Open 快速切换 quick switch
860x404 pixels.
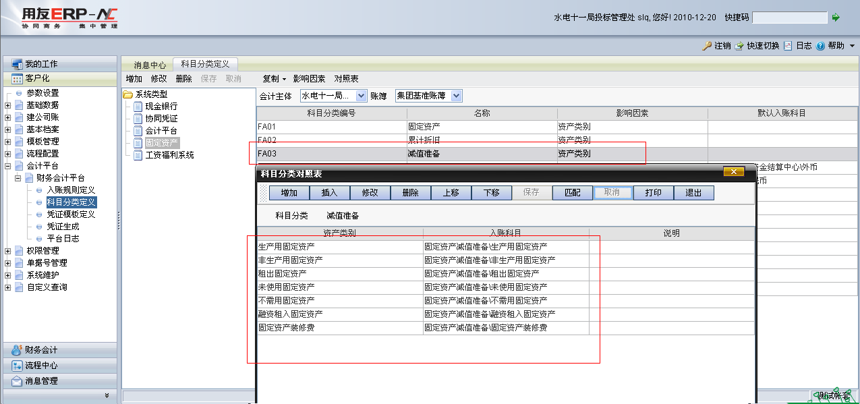click(x=758, y=46)
